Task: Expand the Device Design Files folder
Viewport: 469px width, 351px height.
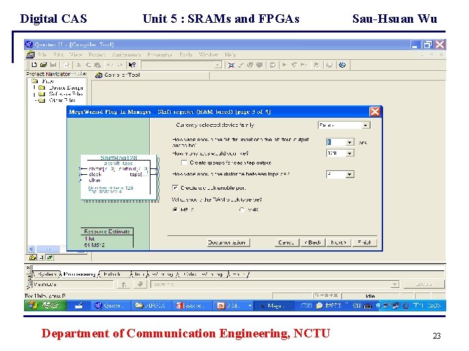Action: pos(34,88)
